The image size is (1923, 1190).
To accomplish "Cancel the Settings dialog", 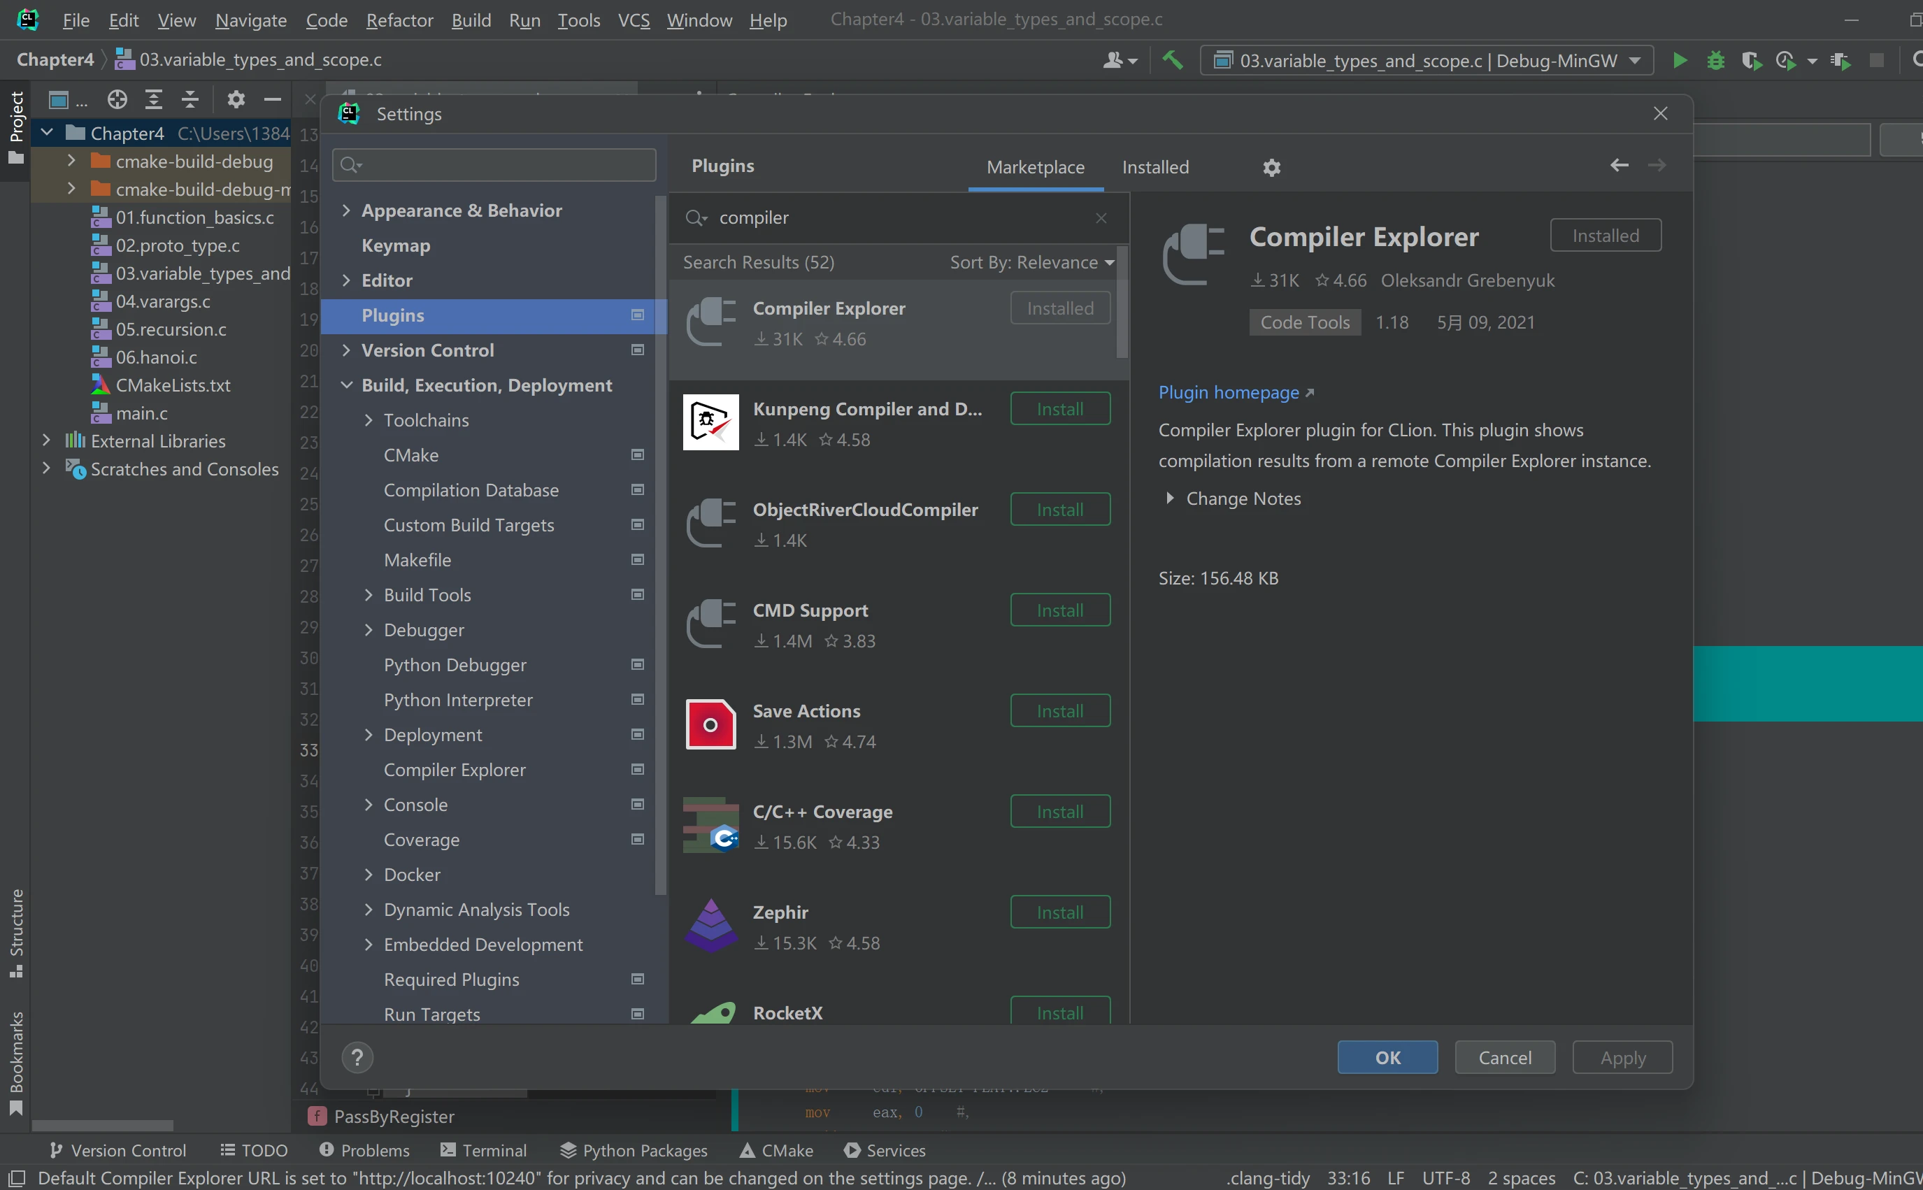I will coord(1504,1057).
